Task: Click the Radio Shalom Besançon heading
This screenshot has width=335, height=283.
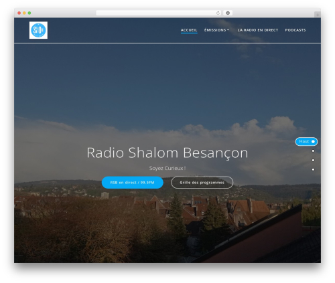Action: click(x=167, y=153)
